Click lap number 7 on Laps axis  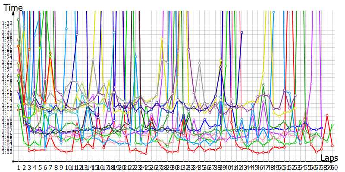click(x=50, y=167)
